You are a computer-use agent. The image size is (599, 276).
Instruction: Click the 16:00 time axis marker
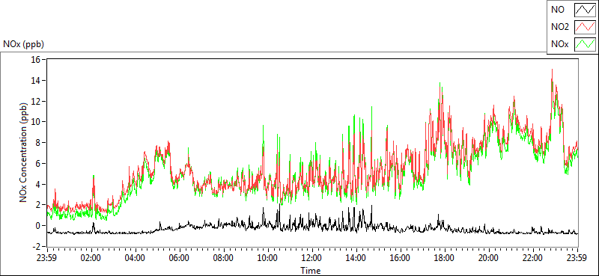pyautogui.click(x=401, y=258)
